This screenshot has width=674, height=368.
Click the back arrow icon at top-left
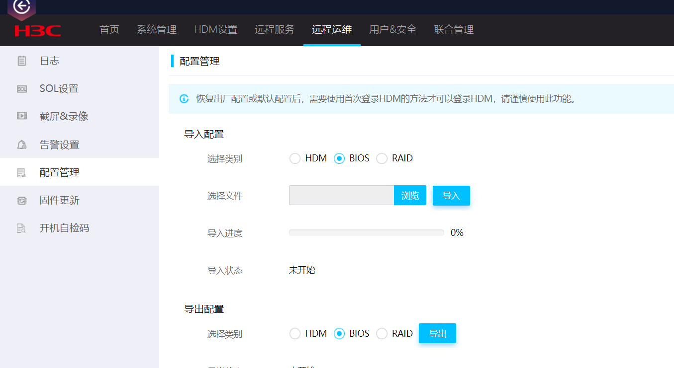click(21, 6)
